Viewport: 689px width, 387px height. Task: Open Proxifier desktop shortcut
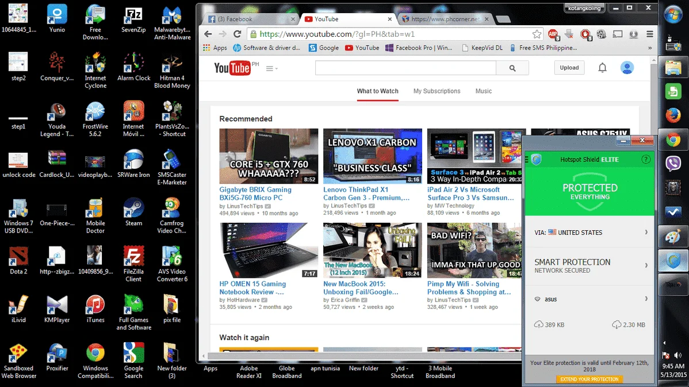[x=57, y=357]
